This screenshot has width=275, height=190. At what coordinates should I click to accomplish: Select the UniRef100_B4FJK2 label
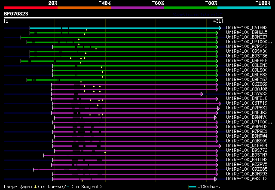click(x=247, y=113)
